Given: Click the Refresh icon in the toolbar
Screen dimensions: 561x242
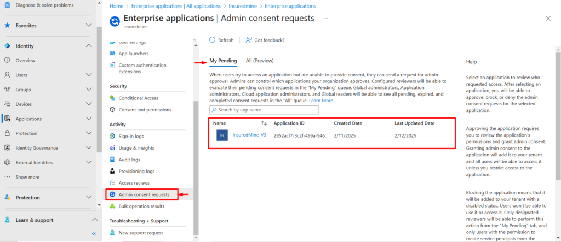Looking at the screenshot, I should coord(212,40).
